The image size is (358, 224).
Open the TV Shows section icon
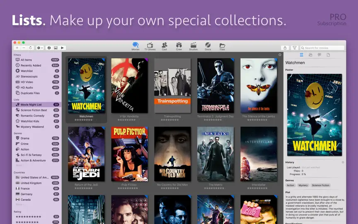(150, 46)
